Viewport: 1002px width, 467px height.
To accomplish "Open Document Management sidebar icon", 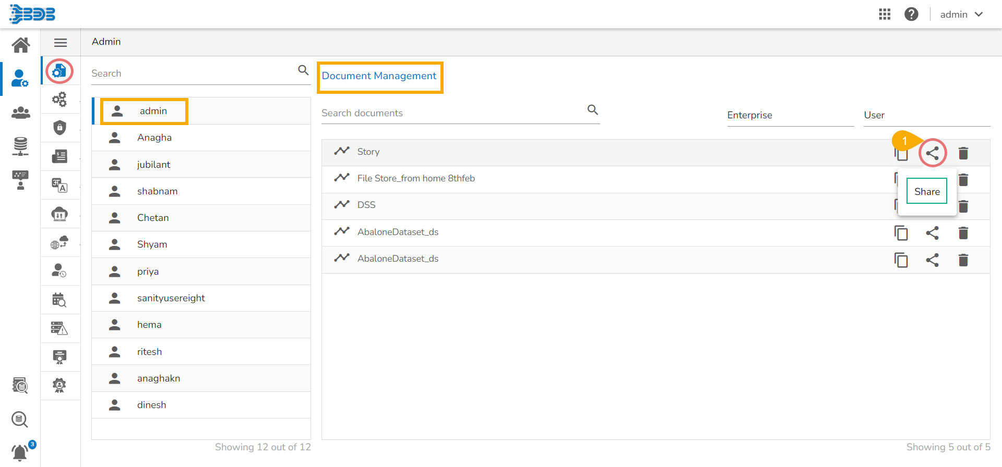I will click(x=59, y=71).
